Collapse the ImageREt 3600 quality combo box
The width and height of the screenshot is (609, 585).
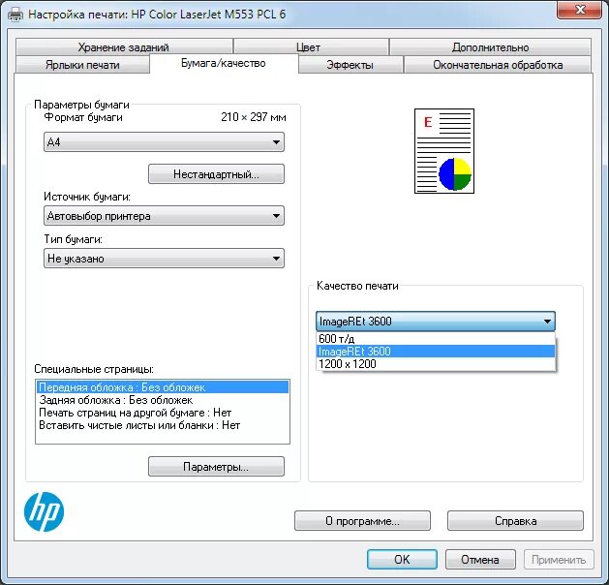[436, 321]
